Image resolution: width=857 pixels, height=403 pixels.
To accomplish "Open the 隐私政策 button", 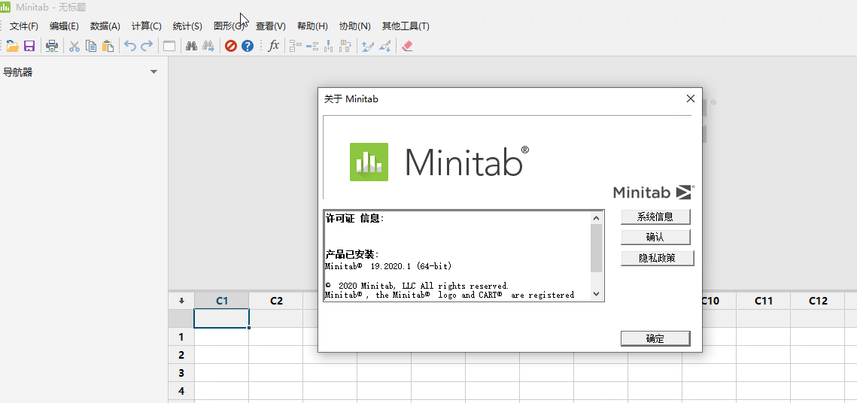I will 657,259.
